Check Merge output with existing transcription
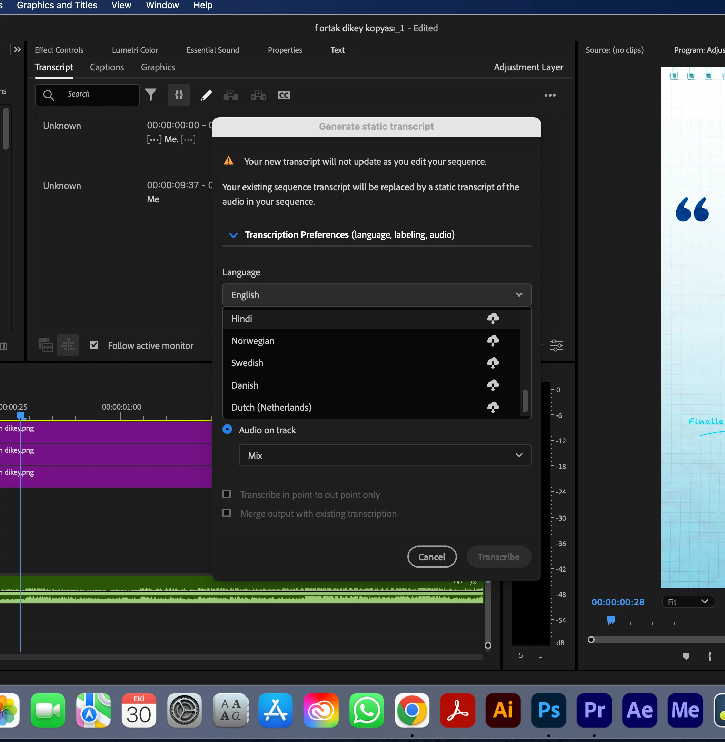This screenshot has height=742, width=725. [227, 513]
